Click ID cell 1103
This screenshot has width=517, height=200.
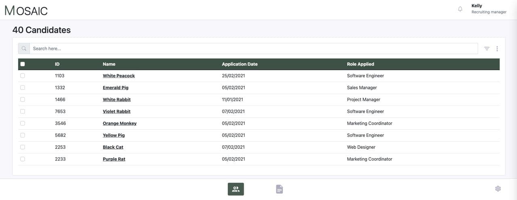click(x=60, y=76)
